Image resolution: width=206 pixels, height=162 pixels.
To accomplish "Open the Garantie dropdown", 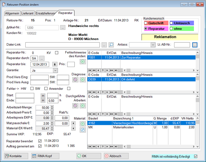I will pos(55,70).
